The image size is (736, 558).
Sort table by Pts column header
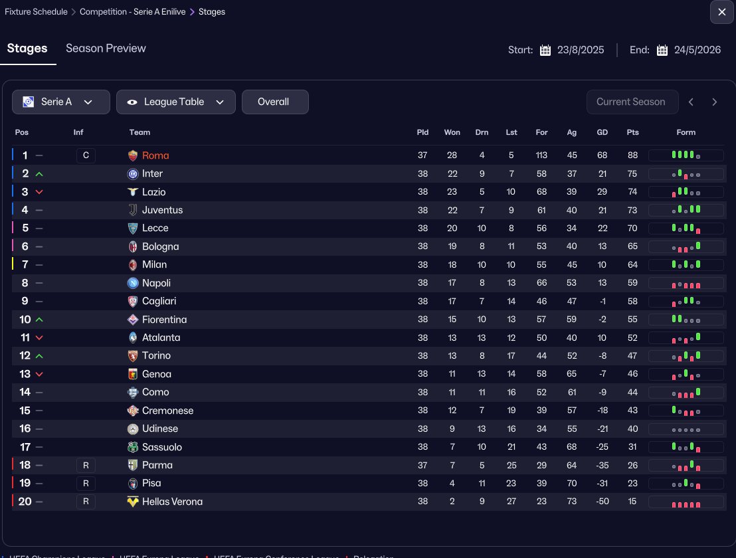pyautogui.click(x=632, y=132)
